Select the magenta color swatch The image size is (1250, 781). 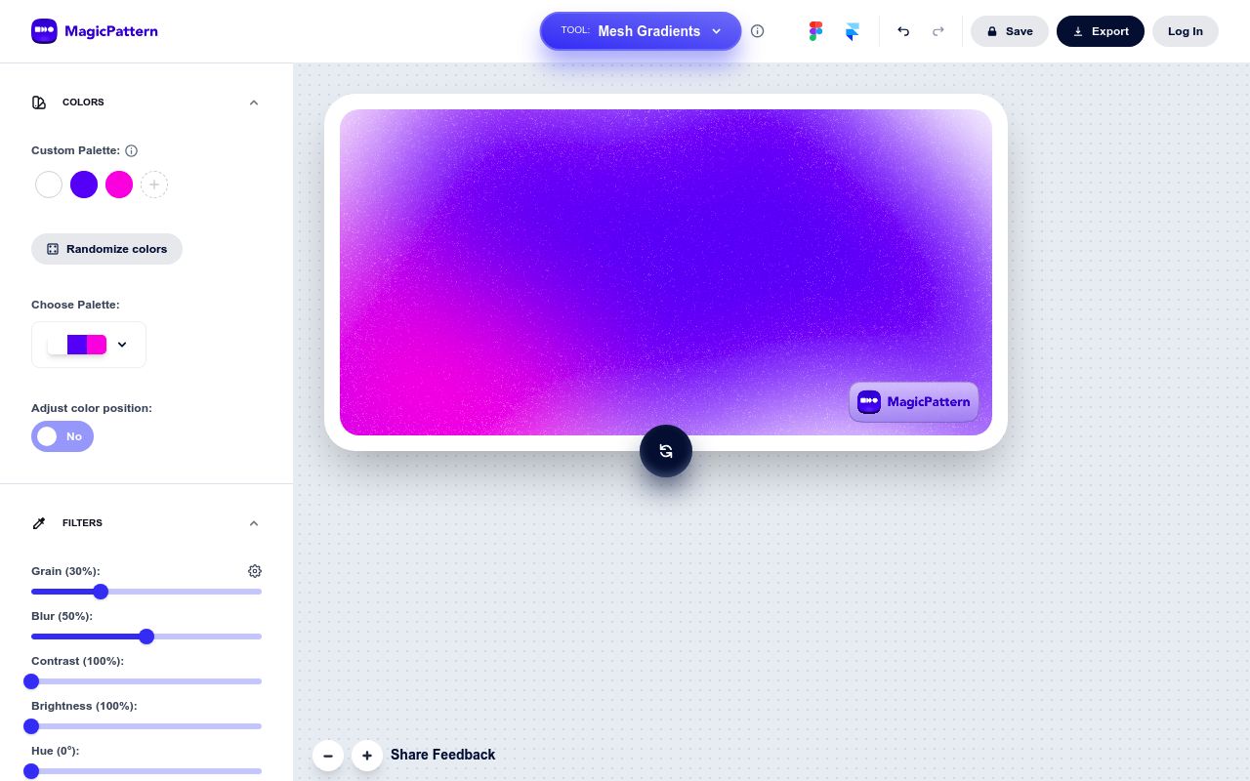point(119,185)
